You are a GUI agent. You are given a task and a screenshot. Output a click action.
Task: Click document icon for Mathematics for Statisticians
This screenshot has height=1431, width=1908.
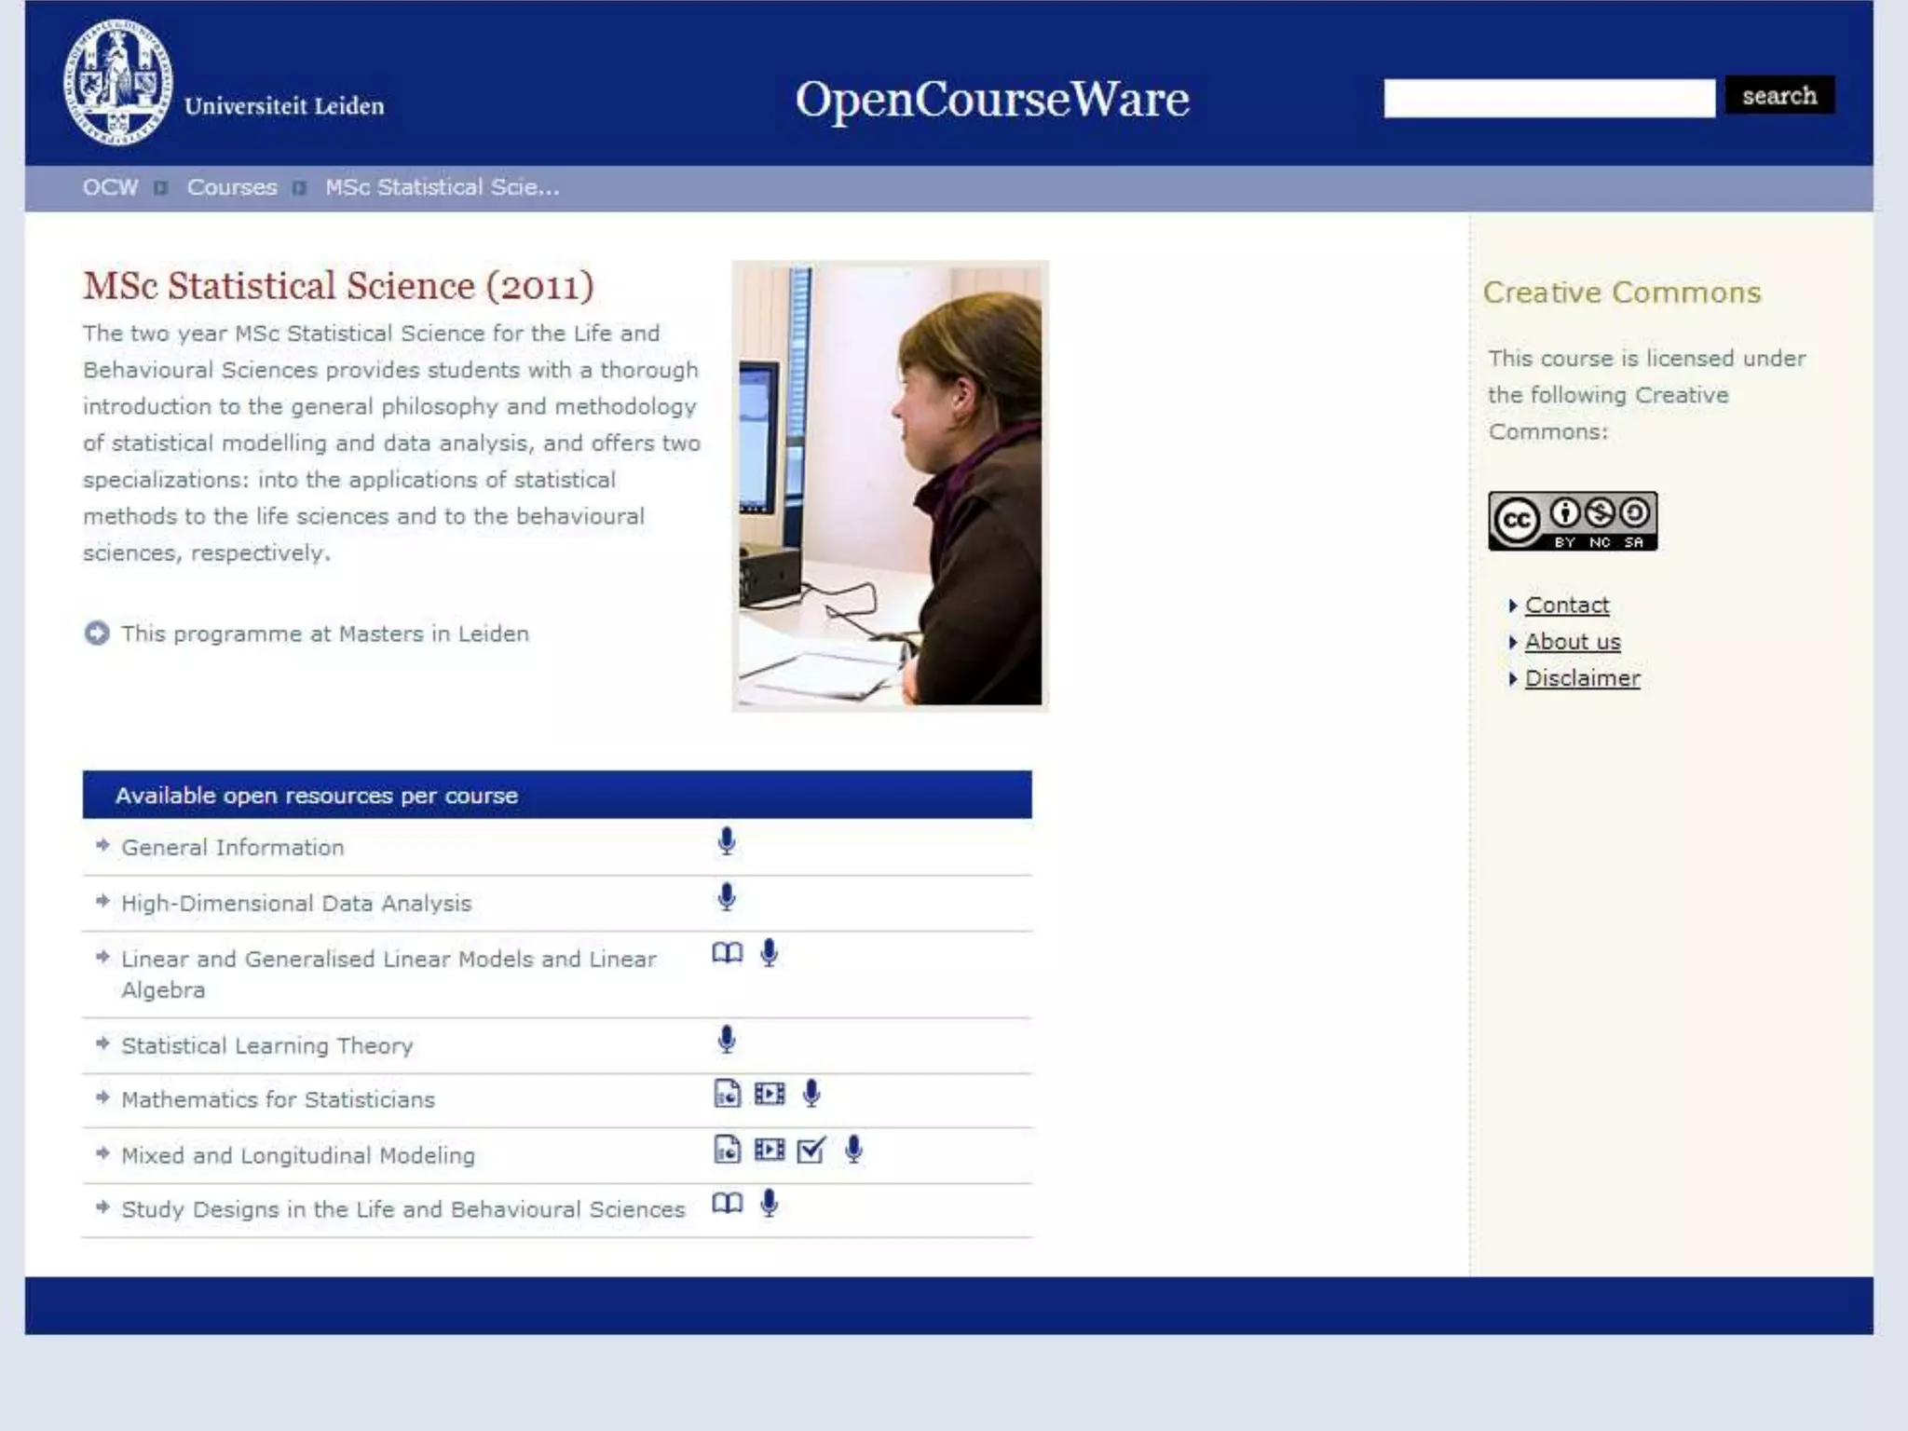tap(727, 1094)
